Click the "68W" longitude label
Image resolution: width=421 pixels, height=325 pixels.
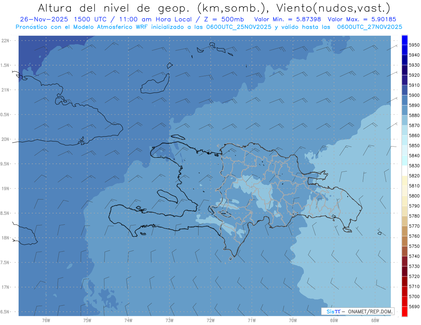(x=375, y=320)
